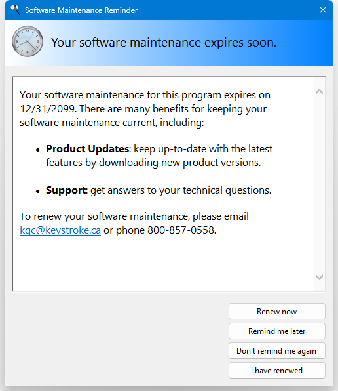Screen dimensions: 338x391
Task: Click the 'To renew your software maintenance' sentence
Action: (134, 216)
